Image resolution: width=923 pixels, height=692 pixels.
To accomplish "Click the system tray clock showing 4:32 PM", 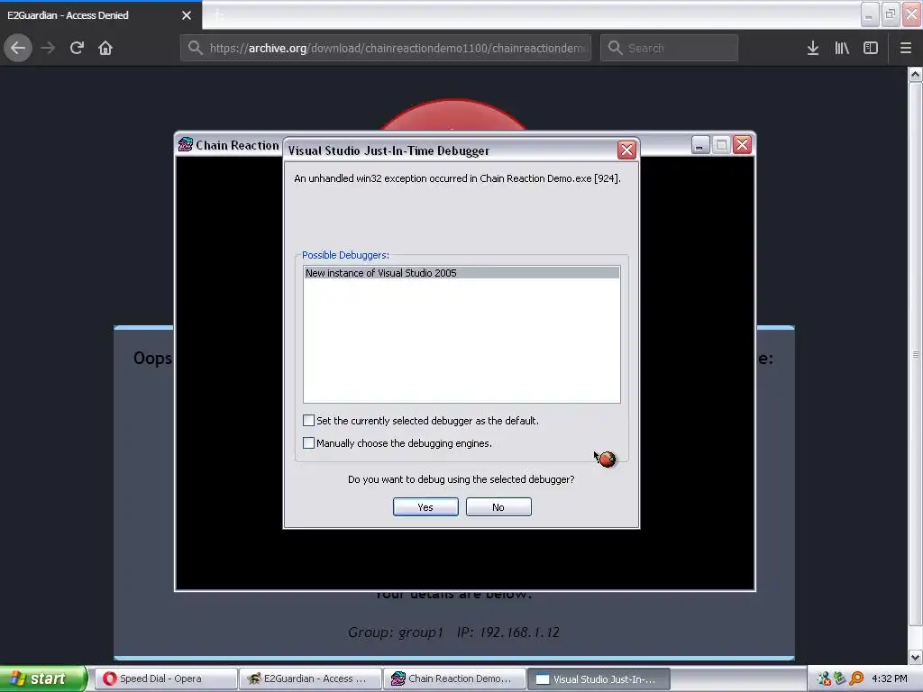I will tap(890, 678).
